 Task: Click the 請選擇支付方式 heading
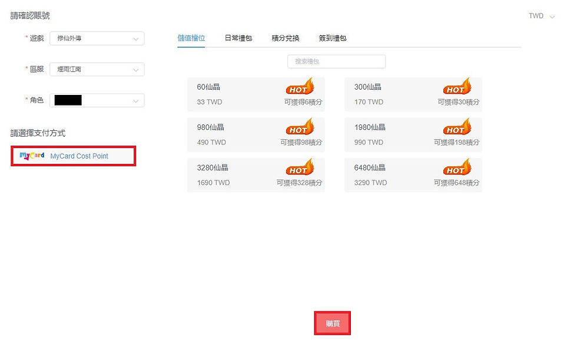click(38, 133)
